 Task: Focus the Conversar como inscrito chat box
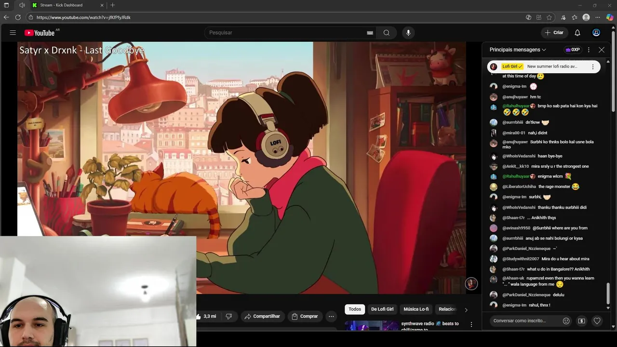point(524,320)
